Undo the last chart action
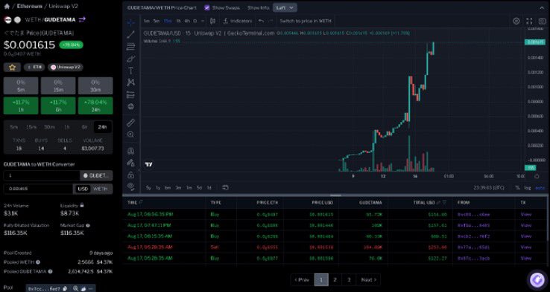550x292 pixels. (x=261, y=21)
